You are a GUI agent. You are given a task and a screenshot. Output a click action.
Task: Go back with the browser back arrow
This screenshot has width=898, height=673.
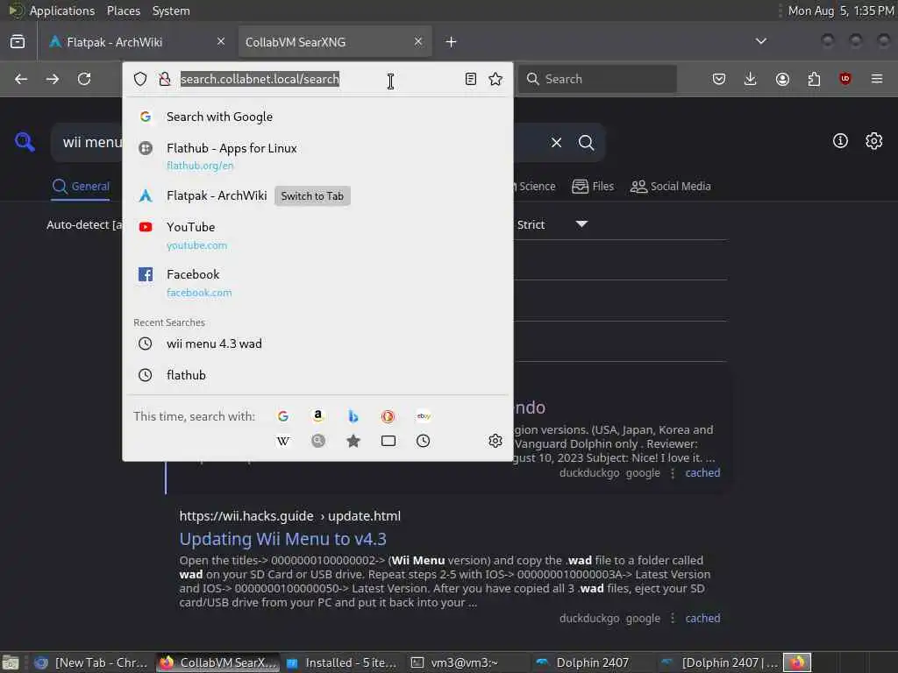(21, 79)
